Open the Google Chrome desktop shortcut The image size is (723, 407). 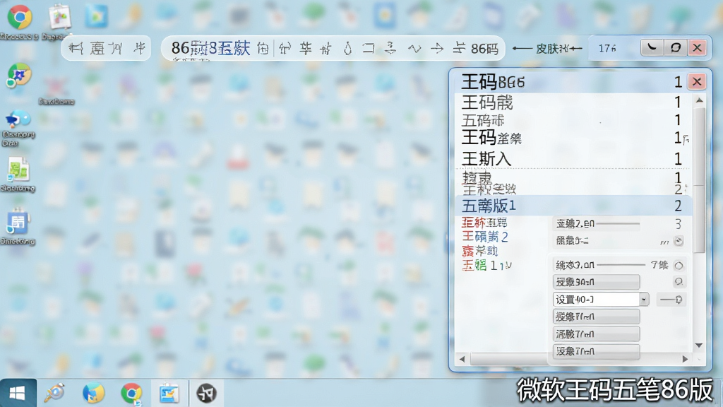pos(19,17)
